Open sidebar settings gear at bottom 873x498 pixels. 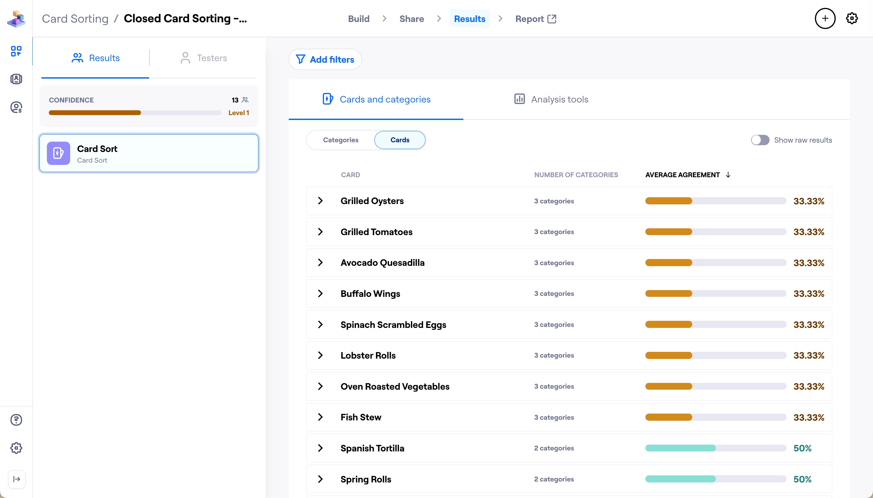click(x=16, y=448)
